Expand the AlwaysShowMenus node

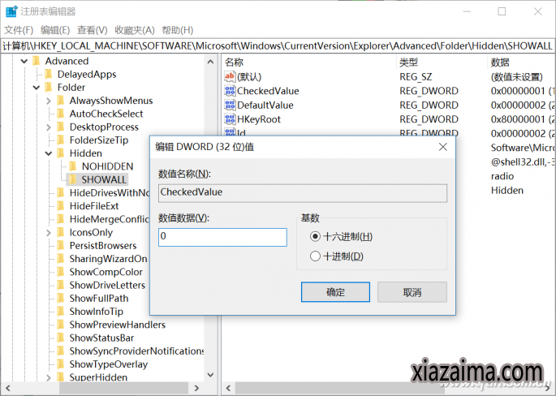[x=49, y=101]
